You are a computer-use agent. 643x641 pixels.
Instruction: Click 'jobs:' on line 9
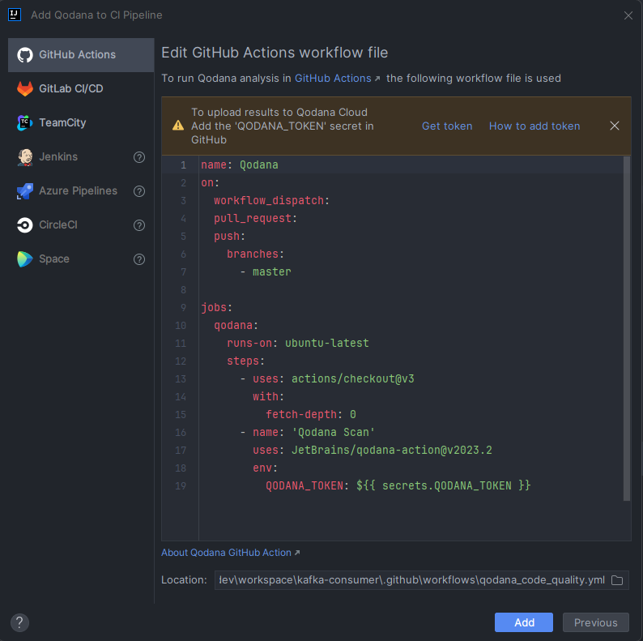[216, 308]
